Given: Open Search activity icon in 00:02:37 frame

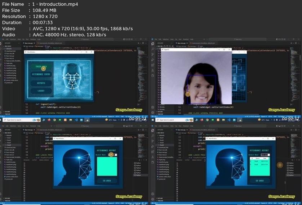Looking at the screenshot, I should click(153, 49).
